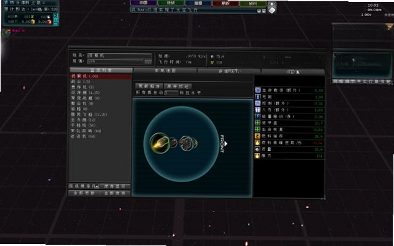Click the 推力 flame icon
This screenshot has height=246, width=394.
point(258,156)
